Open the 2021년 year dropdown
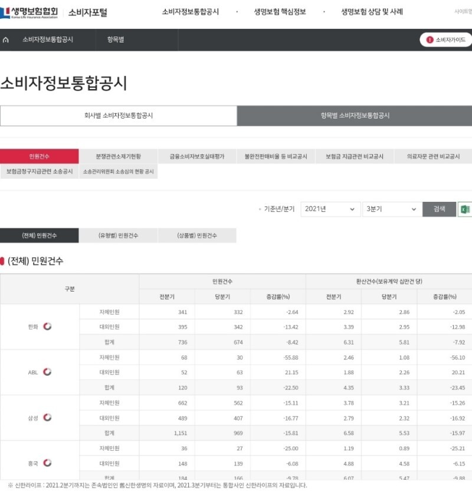 pos(330,209)
